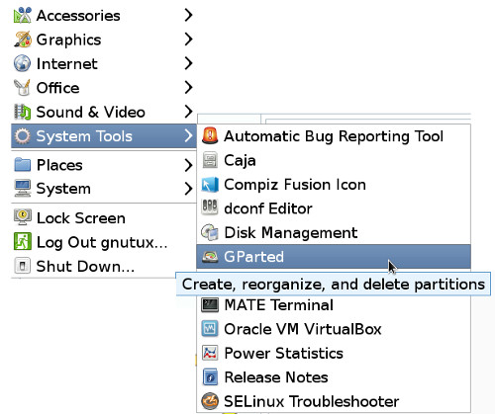Click the dconf Editor sliders icon

[210, 207]
